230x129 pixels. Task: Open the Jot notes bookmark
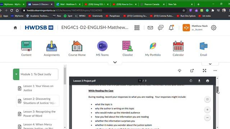click(x=204, y=16)
